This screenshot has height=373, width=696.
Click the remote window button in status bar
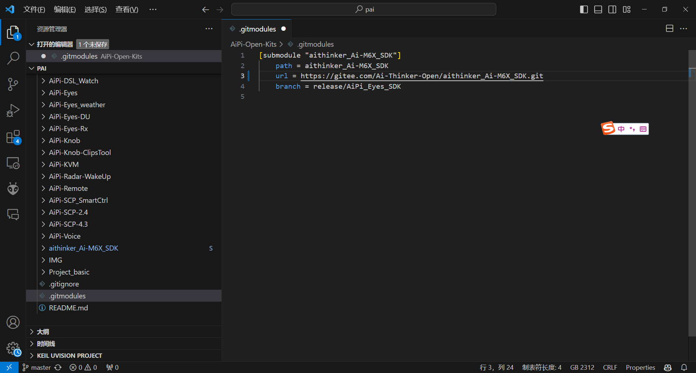click(9, 367)
